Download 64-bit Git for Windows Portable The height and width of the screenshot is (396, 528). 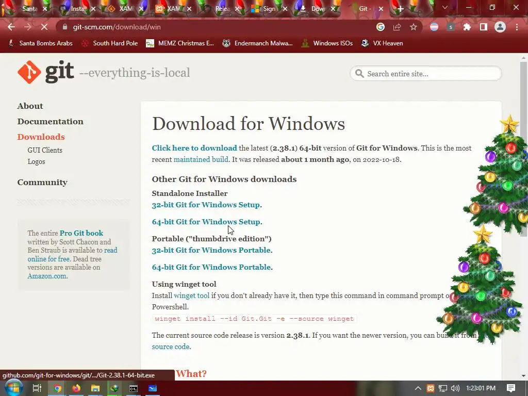point(211,268)
